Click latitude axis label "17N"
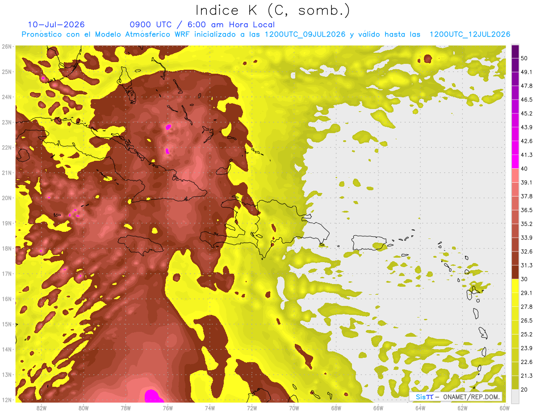536x414 pixels. [x=7, y=273]
